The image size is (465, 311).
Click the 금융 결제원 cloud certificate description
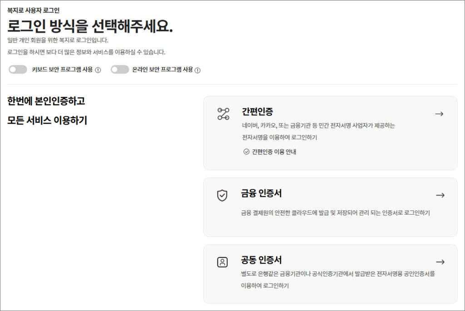335,213
